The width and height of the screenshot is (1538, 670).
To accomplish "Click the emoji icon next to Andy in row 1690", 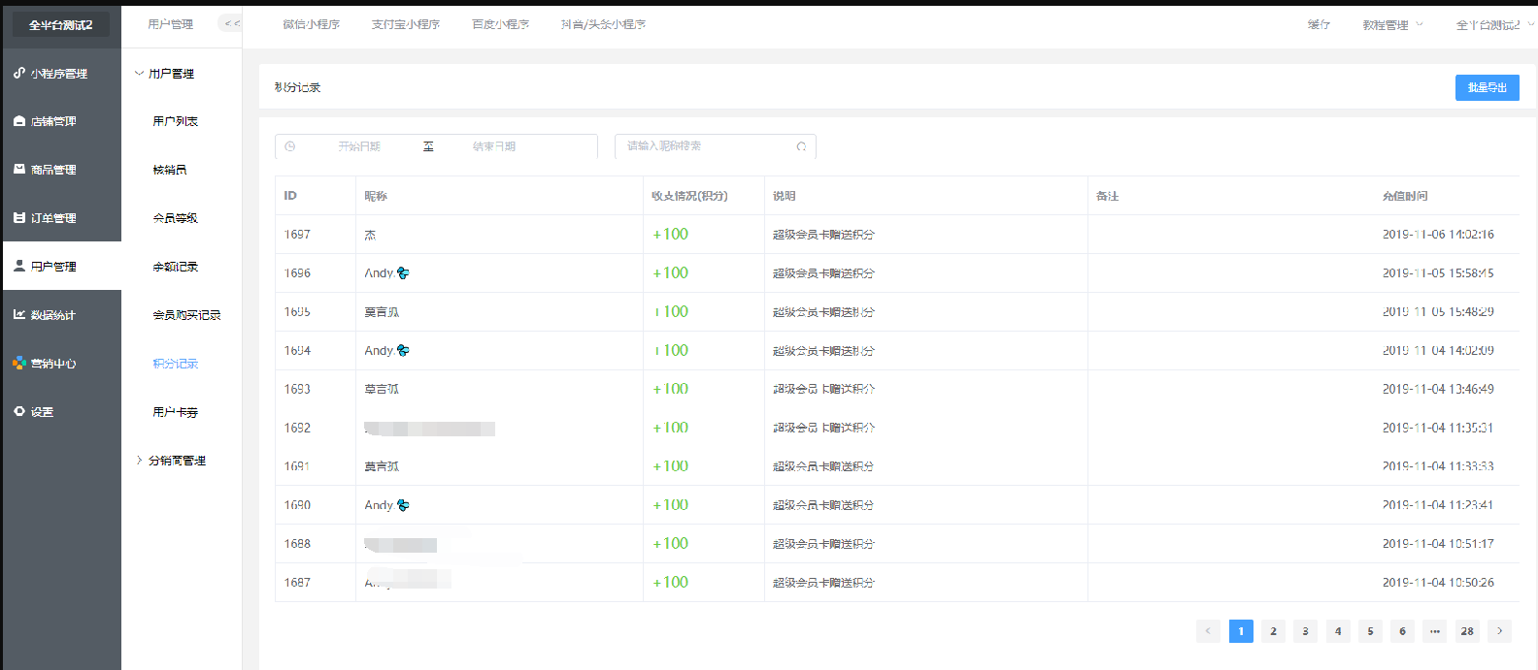I will pos(403,505).
